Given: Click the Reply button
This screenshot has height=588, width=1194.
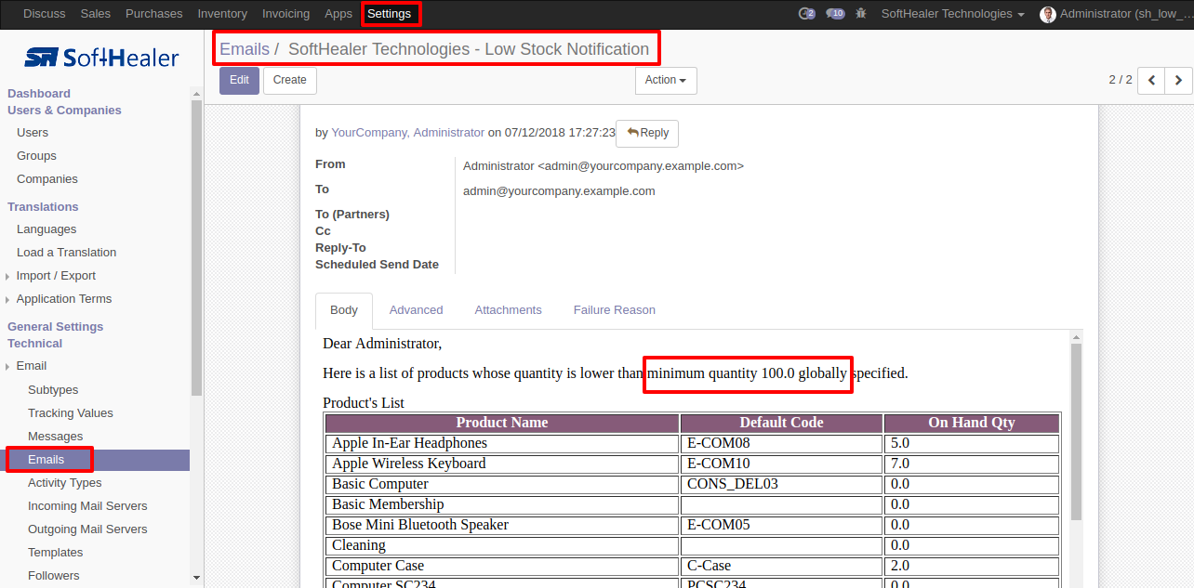Looking at the screenshot, I should (x=647, y=134).
